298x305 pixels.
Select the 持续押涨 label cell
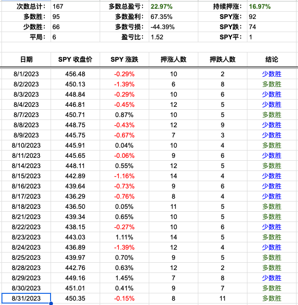point(223,6)
